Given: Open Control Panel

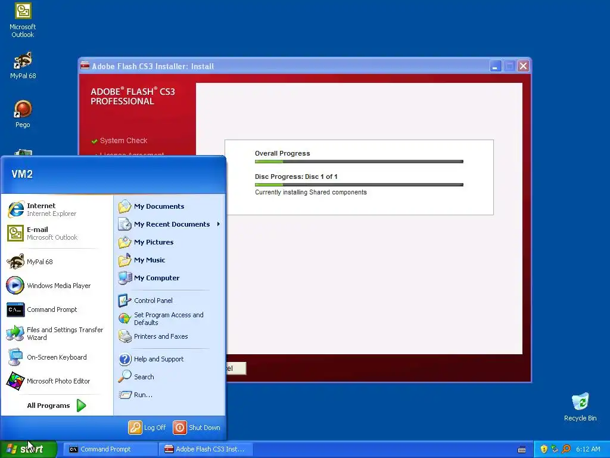Looking at the screenshot, I should [x=145, y=301].
